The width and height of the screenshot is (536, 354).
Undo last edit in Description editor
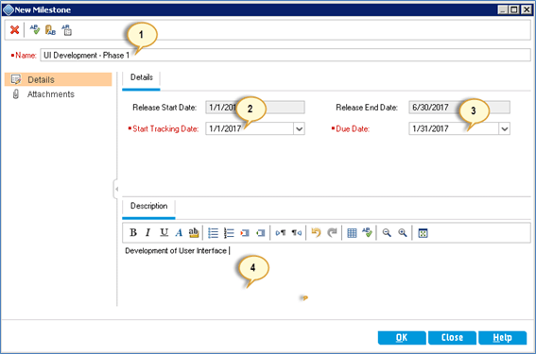(x=316, y=233)
